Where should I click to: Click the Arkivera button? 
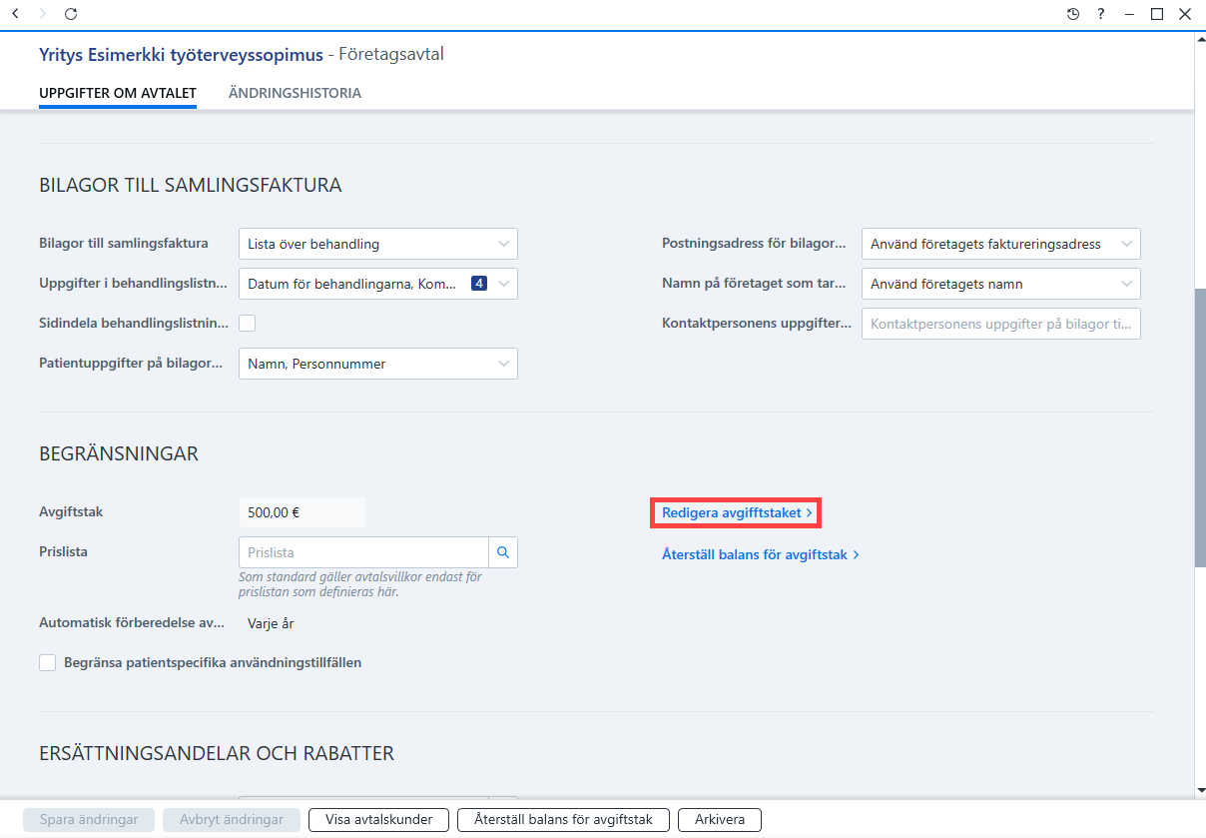(x=720, y=819)
